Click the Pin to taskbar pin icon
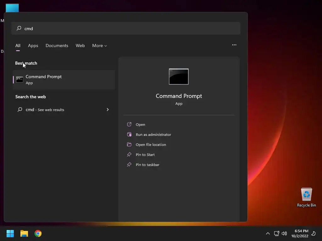322x241 pixels. coord(129,164)
